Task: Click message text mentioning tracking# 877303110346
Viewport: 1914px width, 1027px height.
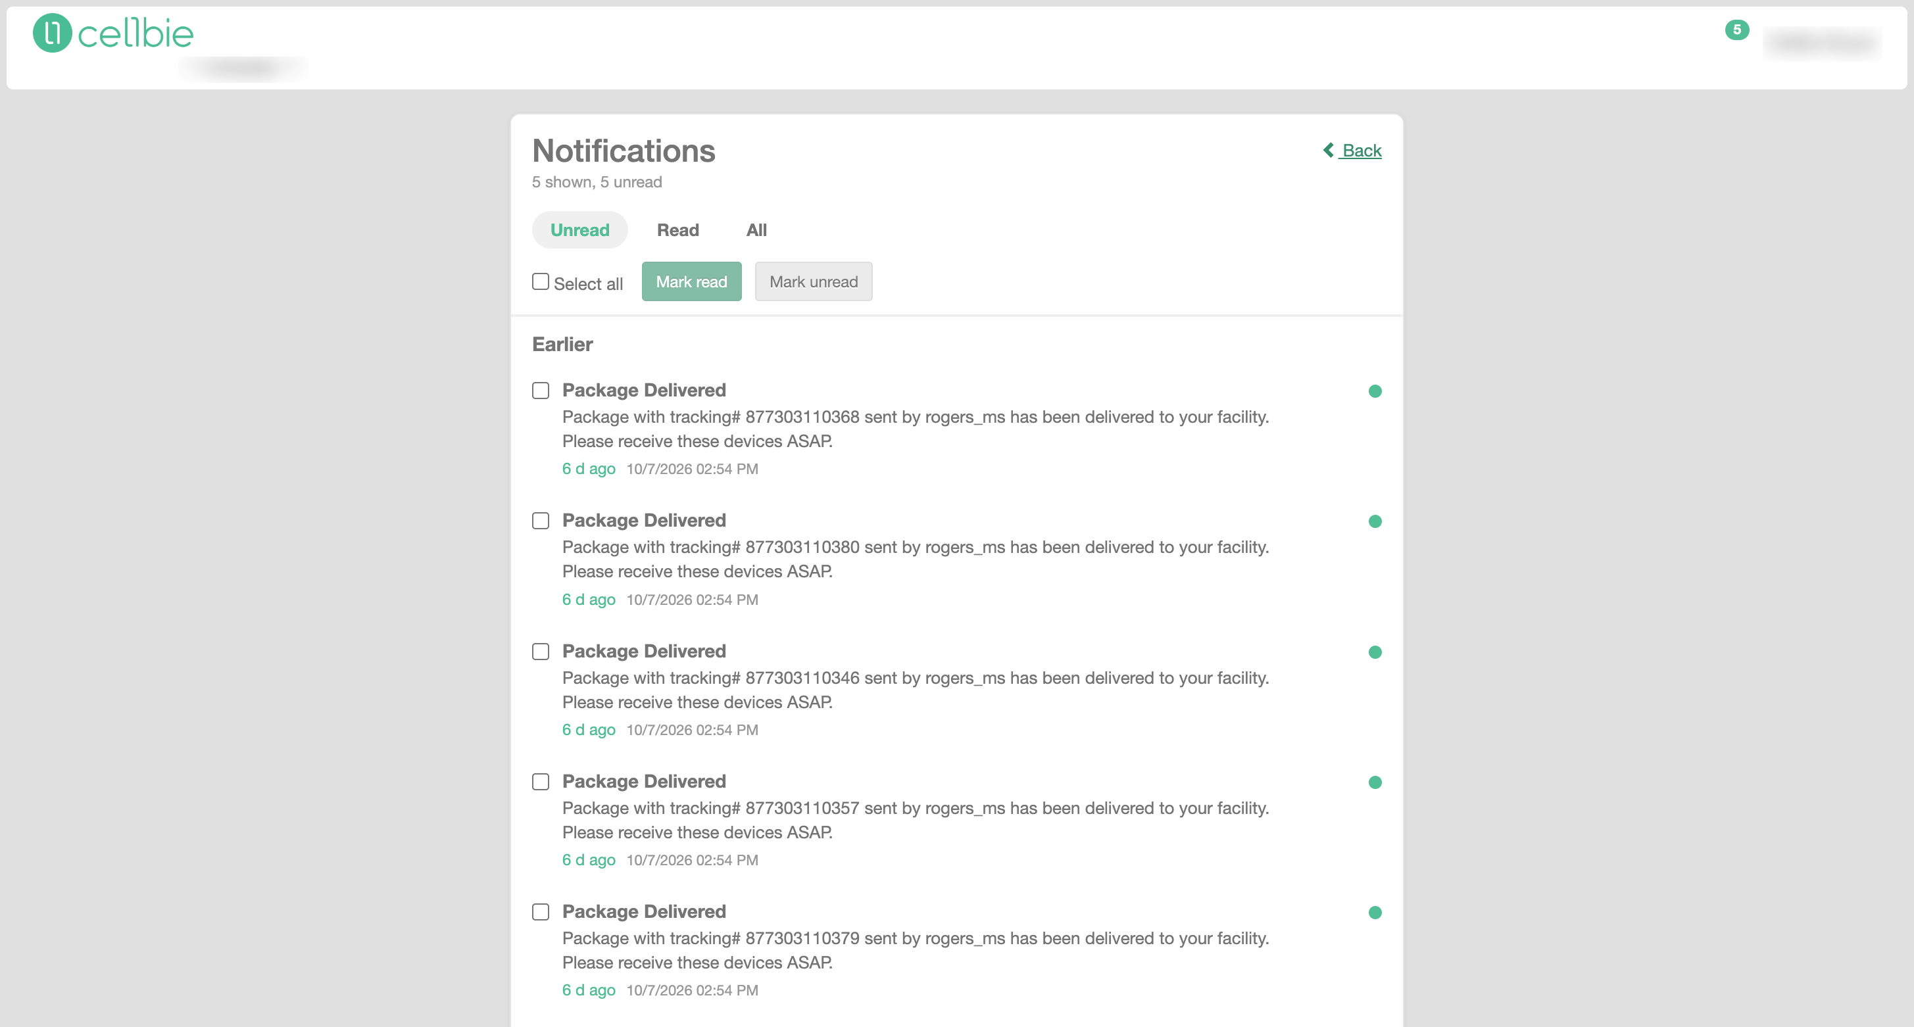Action: [916, 690]
